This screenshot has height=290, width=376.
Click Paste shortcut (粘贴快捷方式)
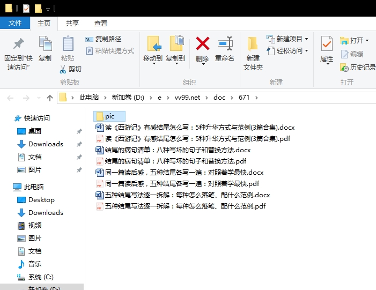click(110, 51)
